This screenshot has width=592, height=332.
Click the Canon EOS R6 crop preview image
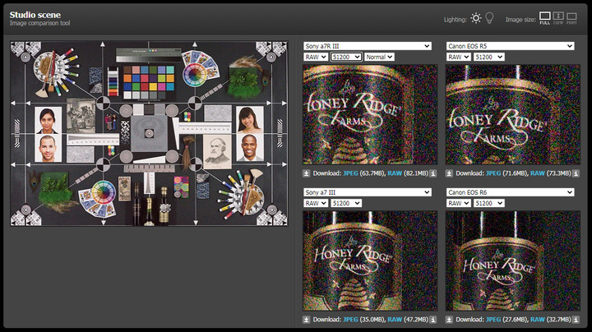(x=513, y=261)
